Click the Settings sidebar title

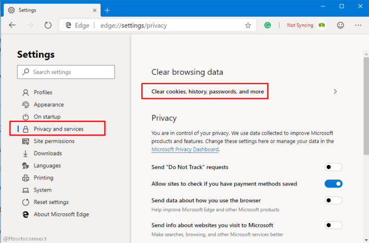(x=36, y=55)
